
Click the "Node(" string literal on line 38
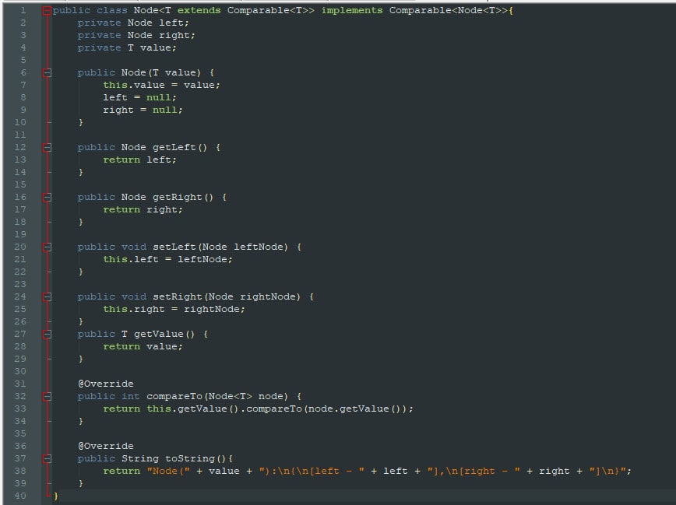click(x=168, y=472)
